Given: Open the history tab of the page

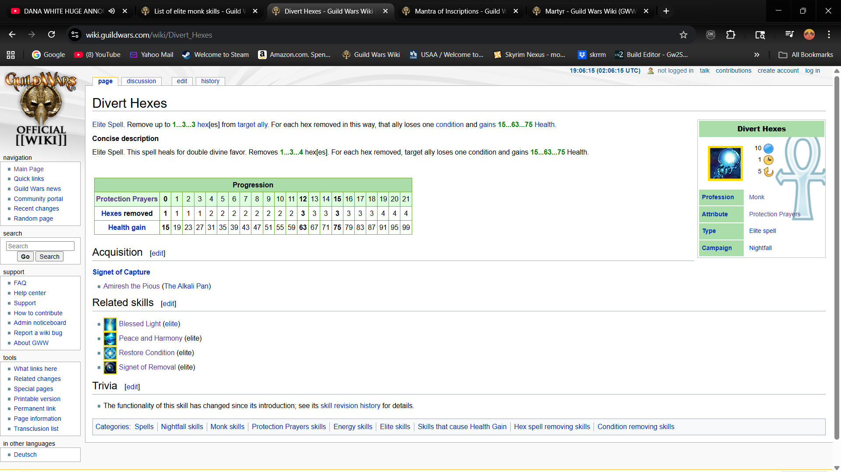Looking at the screenshot, I should coord(210,81).
